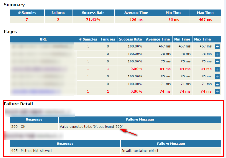
Task: Select the summary sample count 7
Action: coord(27,20)
